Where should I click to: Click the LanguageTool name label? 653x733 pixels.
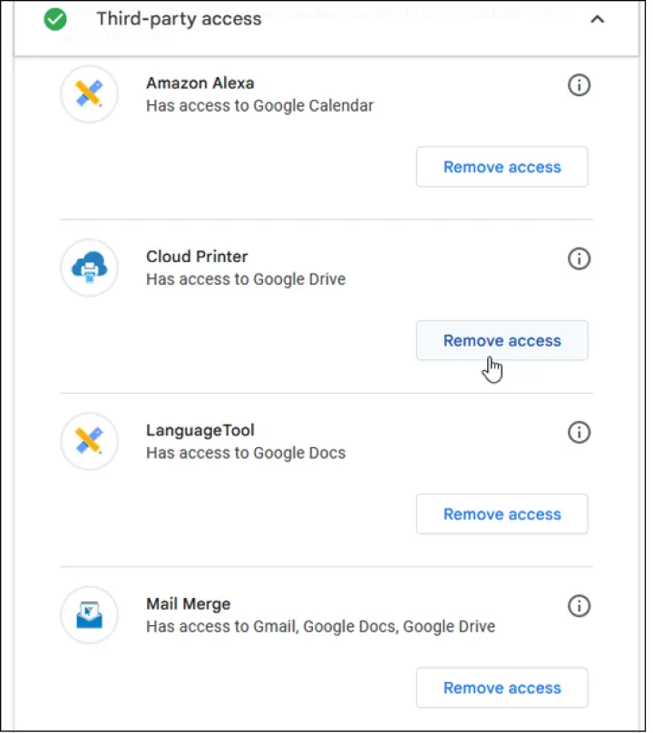point(200,430)
